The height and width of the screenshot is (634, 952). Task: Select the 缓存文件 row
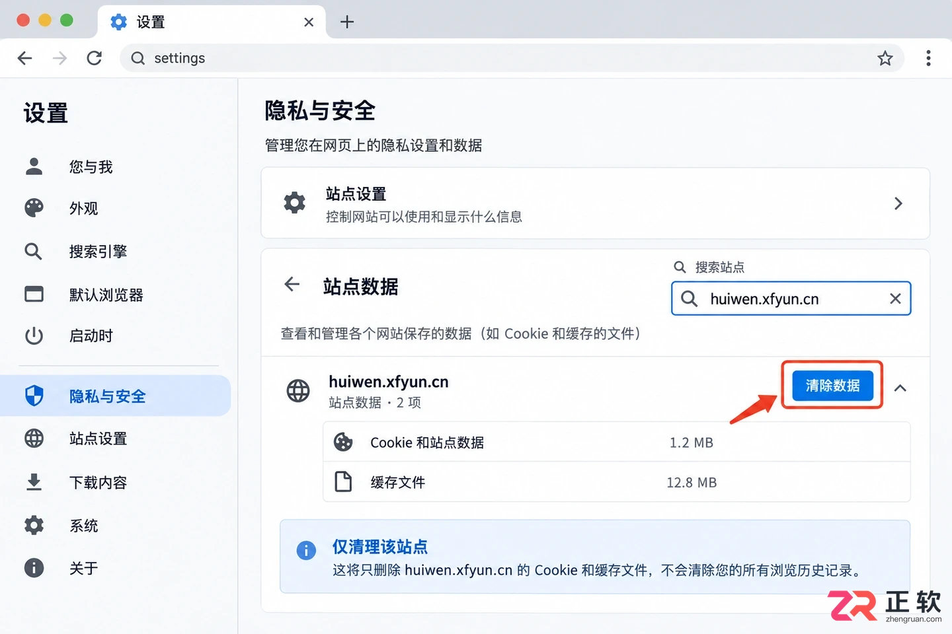pyautogui.click(x=616, y=482)
